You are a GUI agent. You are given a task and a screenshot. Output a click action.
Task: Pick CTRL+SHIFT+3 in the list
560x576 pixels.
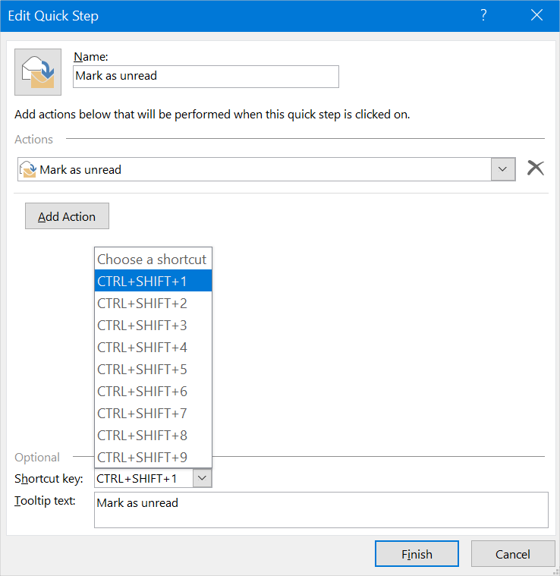coord(153,325)
